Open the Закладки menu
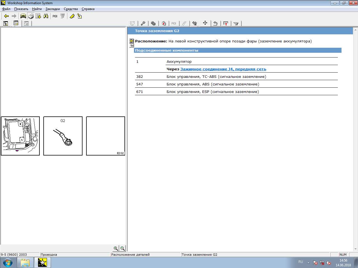 click(53, 9)
